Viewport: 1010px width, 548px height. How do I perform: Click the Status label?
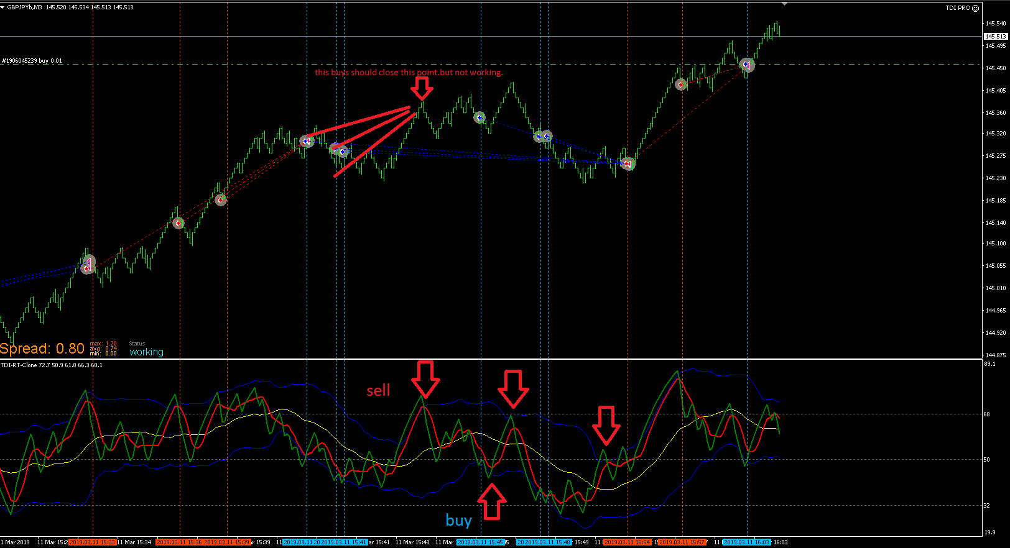[x=137, y=344]
